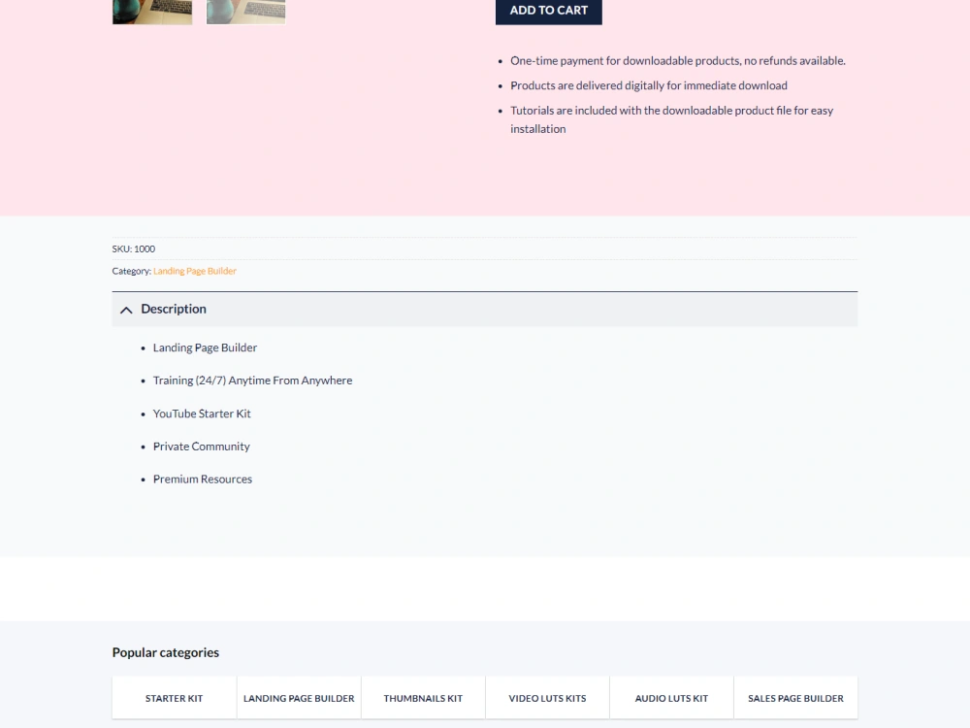Open the THUMBNAILS KIT category tile
Image resolution: width=970 pixels, height=728 pixels.
click(422, 697)
